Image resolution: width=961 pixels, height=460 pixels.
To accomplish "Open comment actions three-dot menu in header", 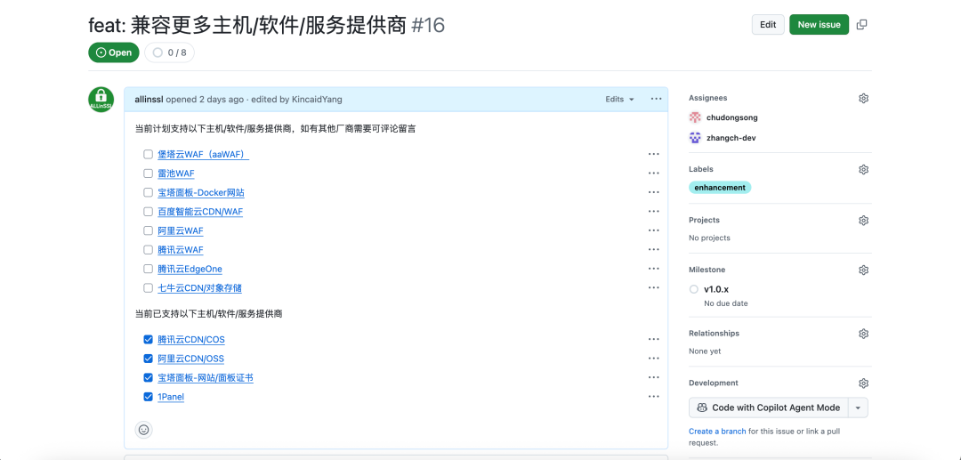I will coord(657,99).
